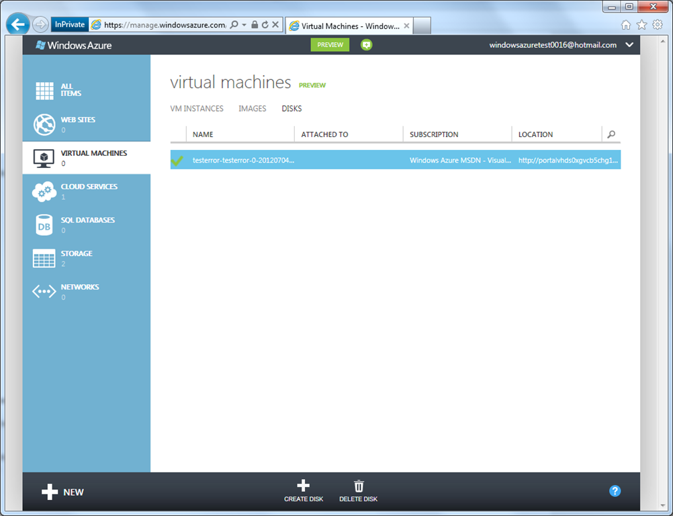Switch to Images tab
Image resolution: width=673 pixels, height=516 pixels.
pos(253,108)
